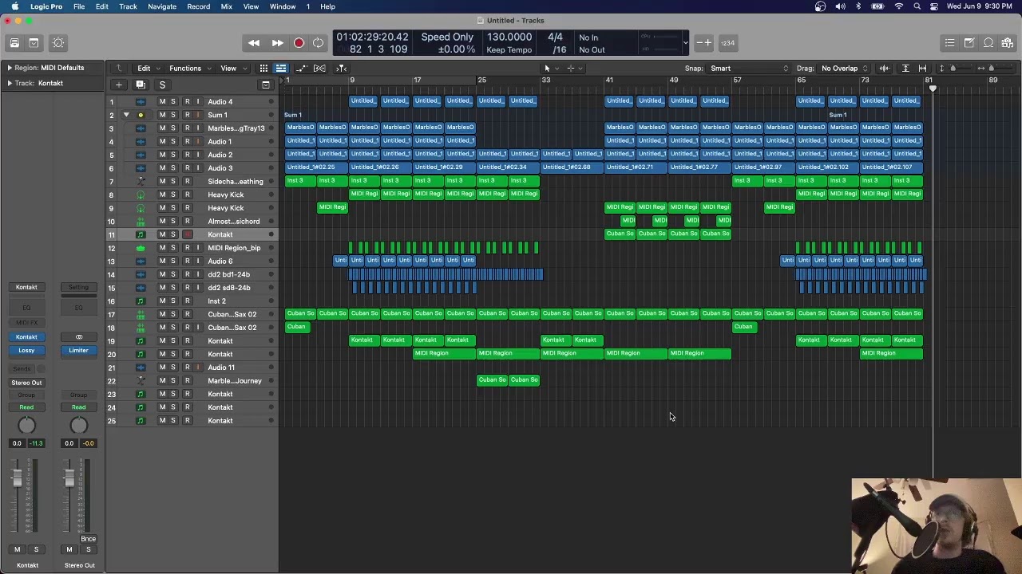
Task: Solo the Sum 1 track
Action: click(x=172, y=115)
